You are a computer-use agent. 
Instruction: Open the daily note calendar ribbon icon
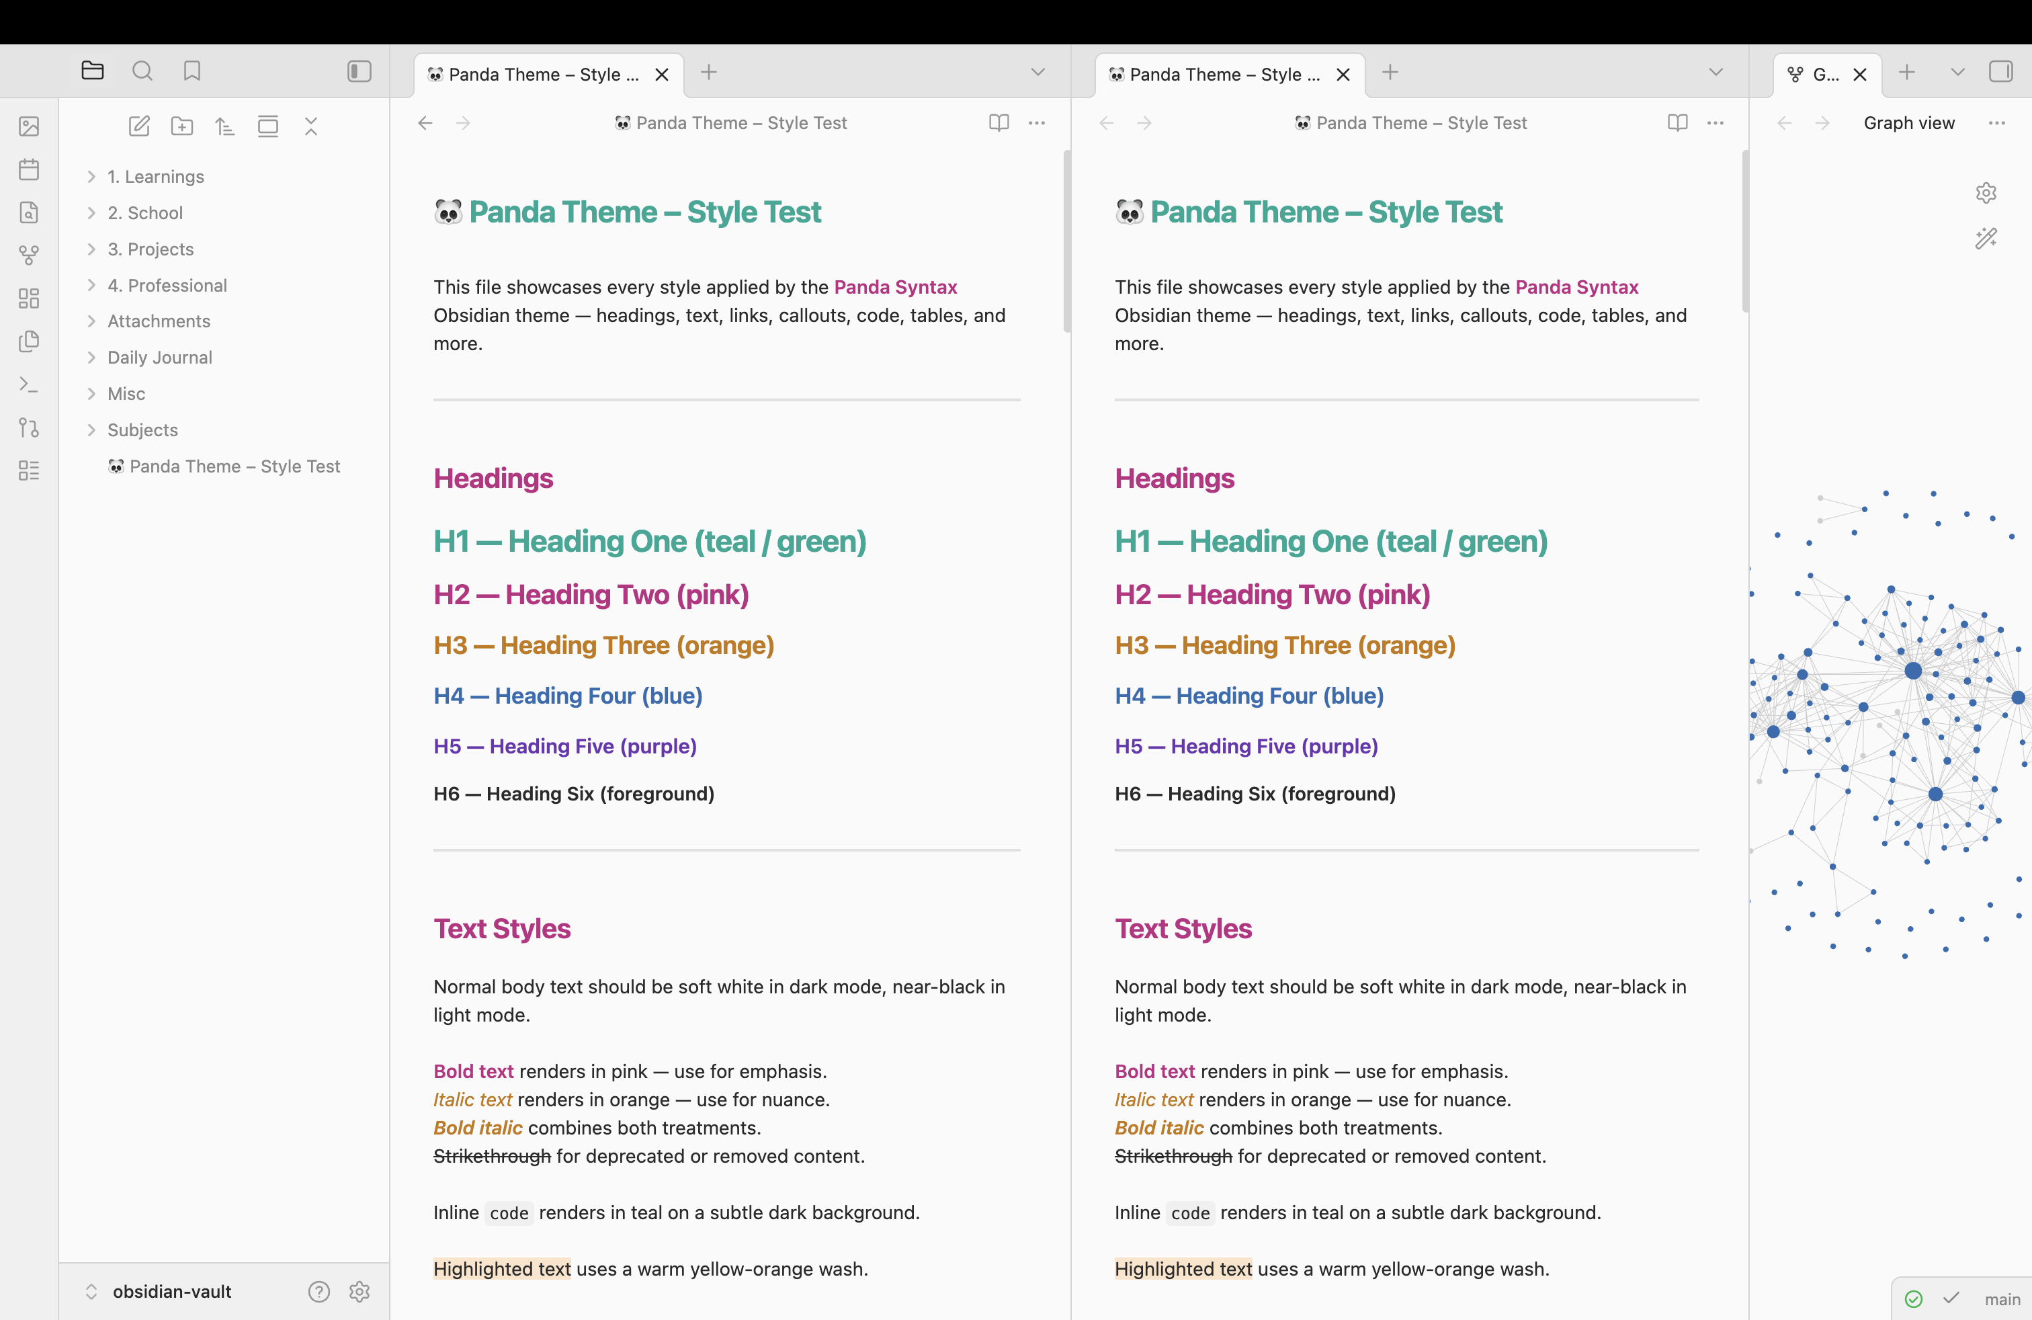click(x=29, y=169)
